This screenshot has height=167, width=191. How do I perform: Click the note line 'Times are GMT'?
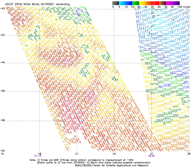pyautogui.click(x=50, y=160)
